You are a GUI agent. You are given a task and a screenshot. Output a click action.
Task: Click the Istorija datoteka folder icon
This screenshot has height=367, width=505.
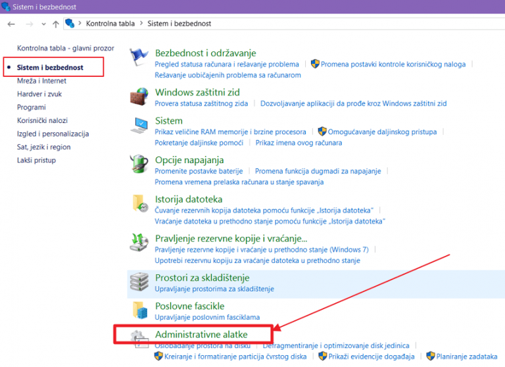tap(140, 203)
